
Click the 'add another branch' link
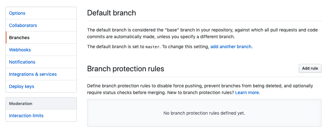coord(231,47)
